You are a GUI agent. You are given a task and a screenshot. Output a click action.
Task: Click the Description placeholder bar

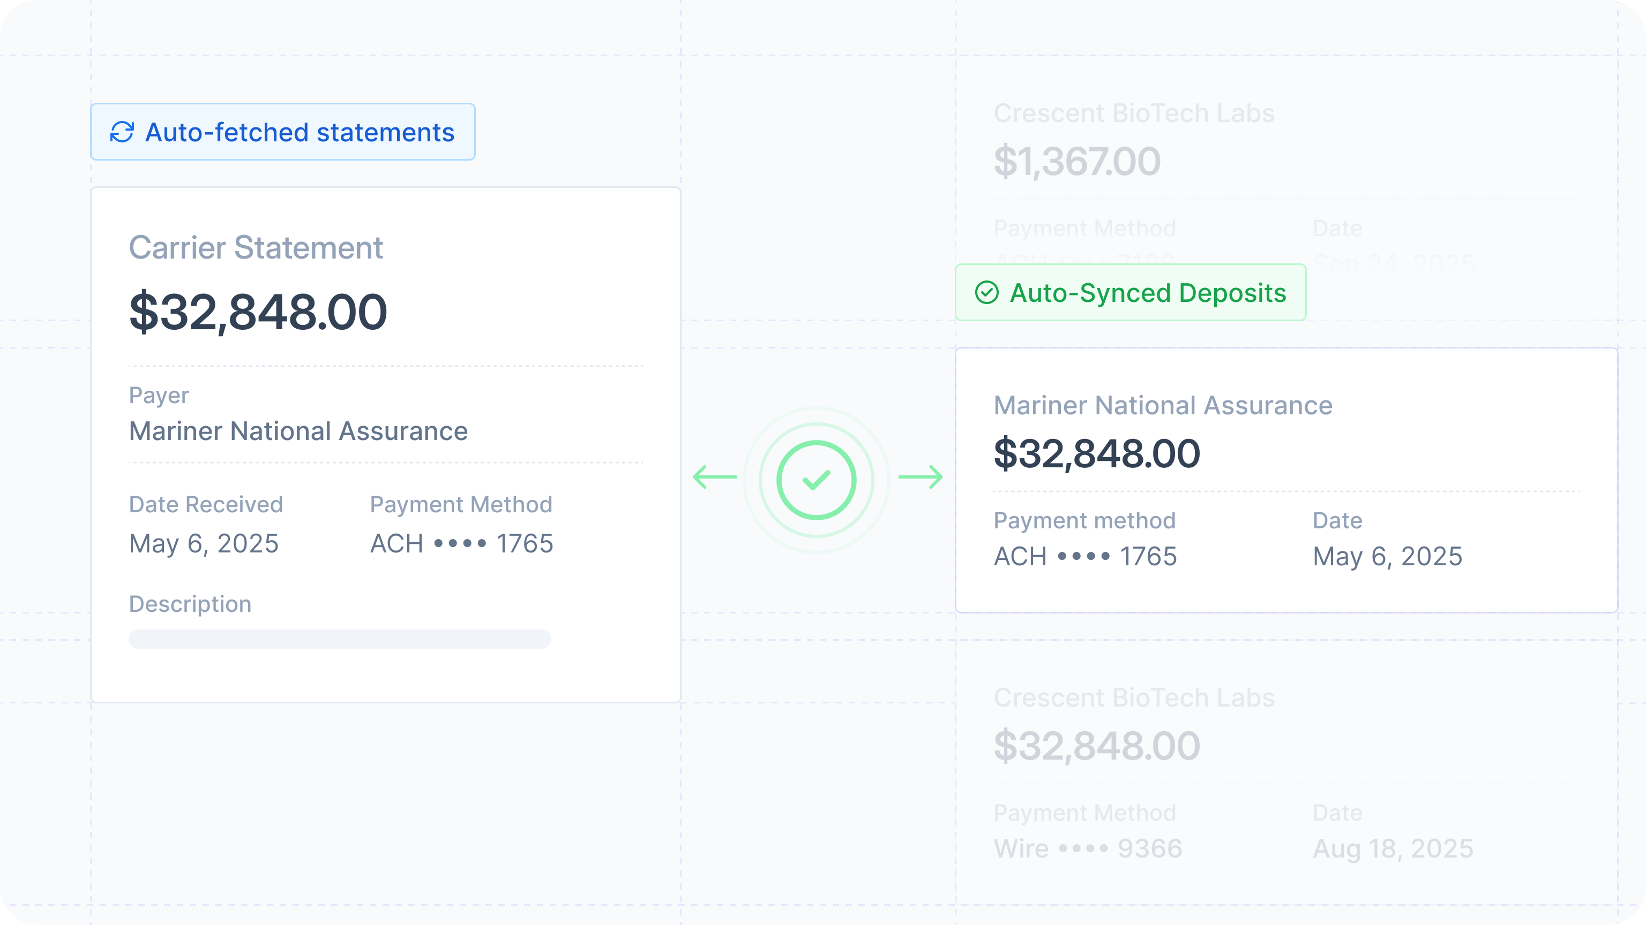[x=339, y=639]
